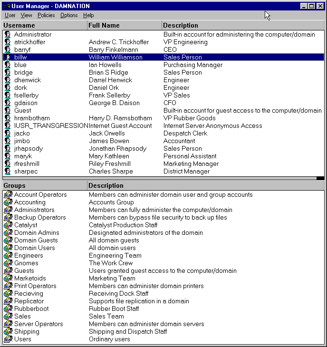Open the Options menu
This screenshot has height=347, width=327.
(x=69, y=15)
